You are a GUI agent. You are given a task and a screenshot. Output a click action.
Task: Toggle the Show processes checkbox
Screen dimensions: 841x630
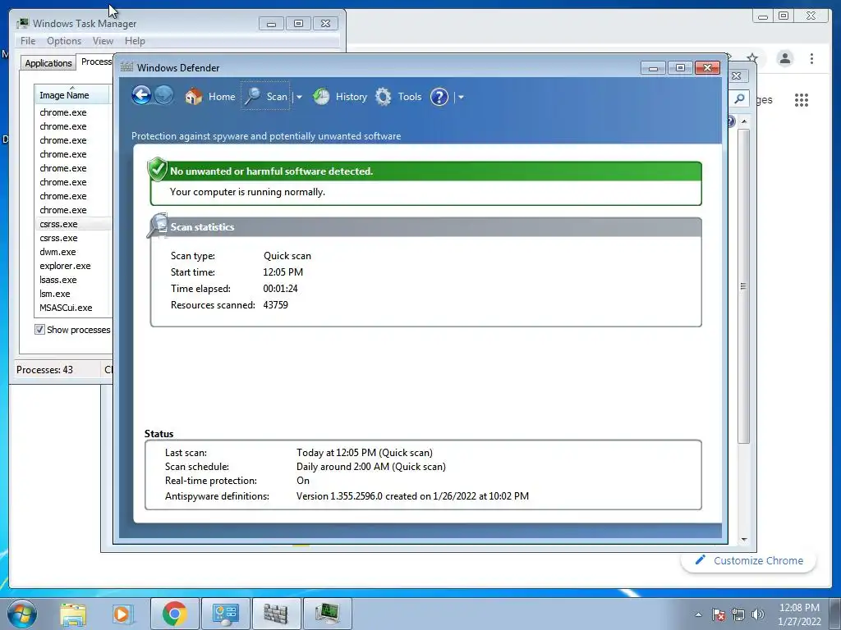tap(39, 329)
